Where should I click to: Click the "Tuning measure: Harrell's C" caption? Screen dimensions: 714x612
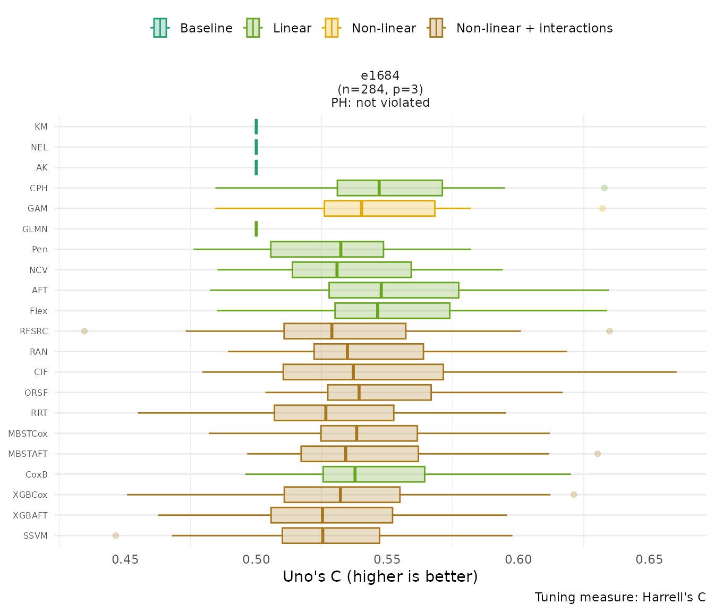[620, 597]
